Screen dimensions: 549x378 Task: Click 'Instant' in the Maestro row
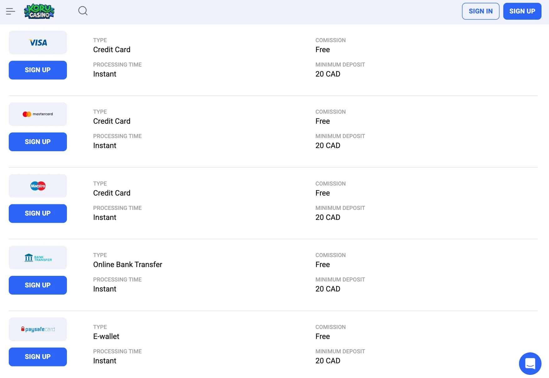coord(105,217)
